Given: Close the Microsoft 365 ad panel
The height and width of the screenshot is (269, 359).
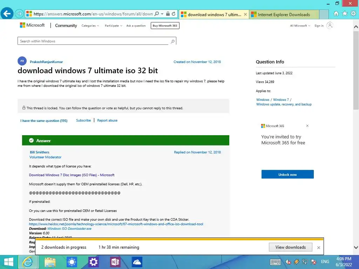Looking at the screenshot, I should coord(307,126).
